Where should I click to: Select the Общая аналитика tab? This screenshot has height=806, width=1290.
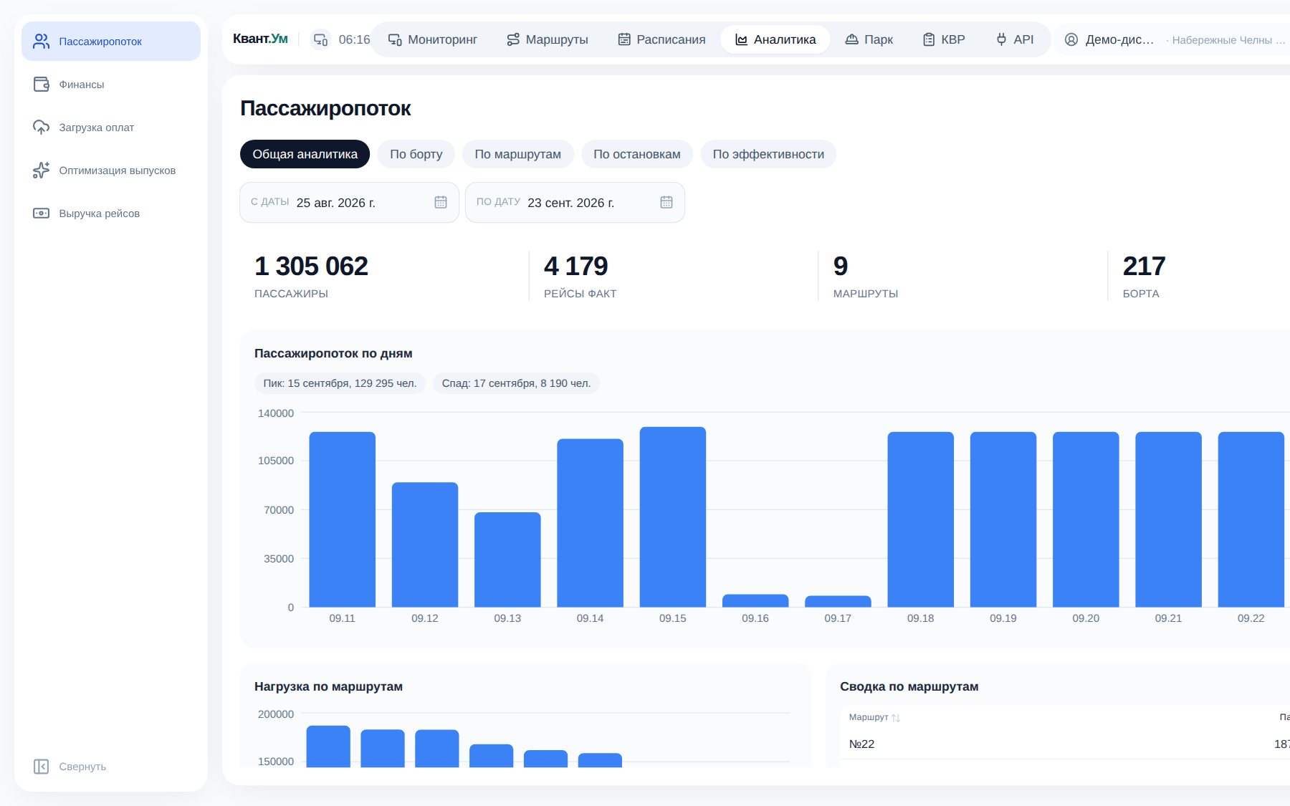click(305, 154)
